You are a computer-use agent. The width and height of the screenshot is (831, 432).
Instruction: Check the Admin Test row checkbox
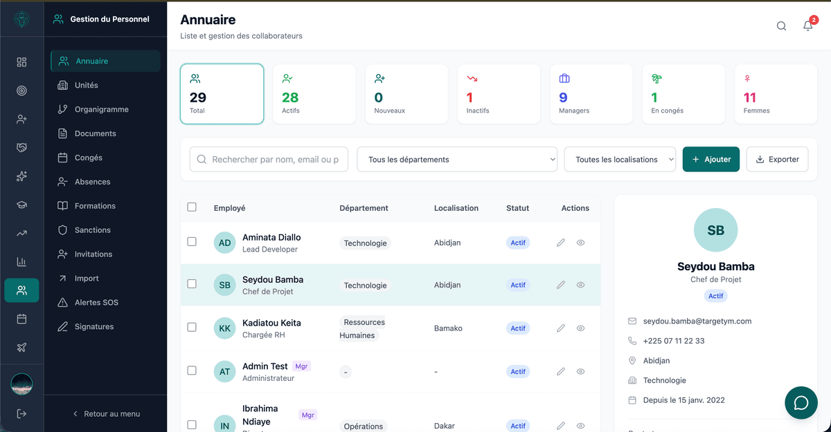point(192,371)
